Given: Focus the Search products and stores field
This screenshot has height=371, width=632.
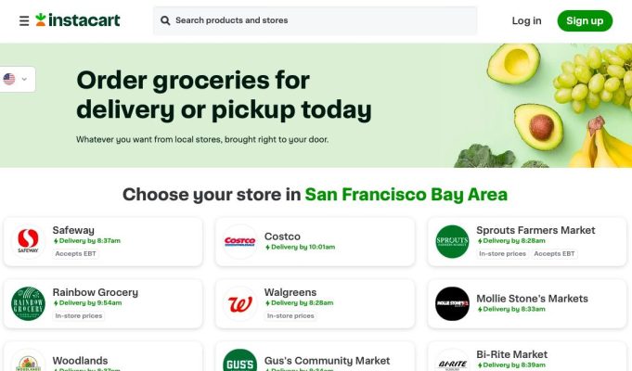Looking at the screenshot, I should 315,20.
